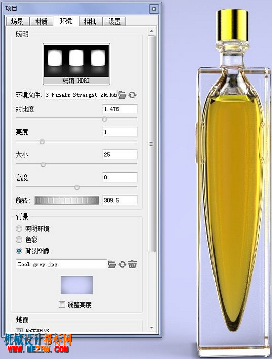Screen dimensions: 272x359
Task: Open the 场景 tab
Action: coord(17,22)
